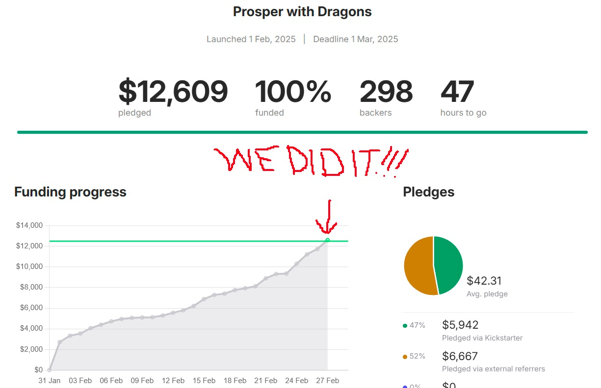601x388 pixels.
Task: Click the Prosper with Dragons project title
Action: pos(302,12)
